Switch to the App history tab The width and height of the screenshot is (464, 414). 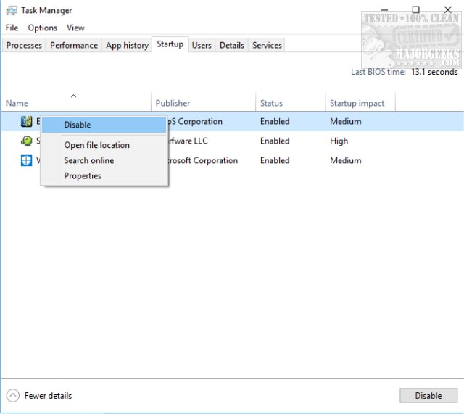[x=128, y=45]
